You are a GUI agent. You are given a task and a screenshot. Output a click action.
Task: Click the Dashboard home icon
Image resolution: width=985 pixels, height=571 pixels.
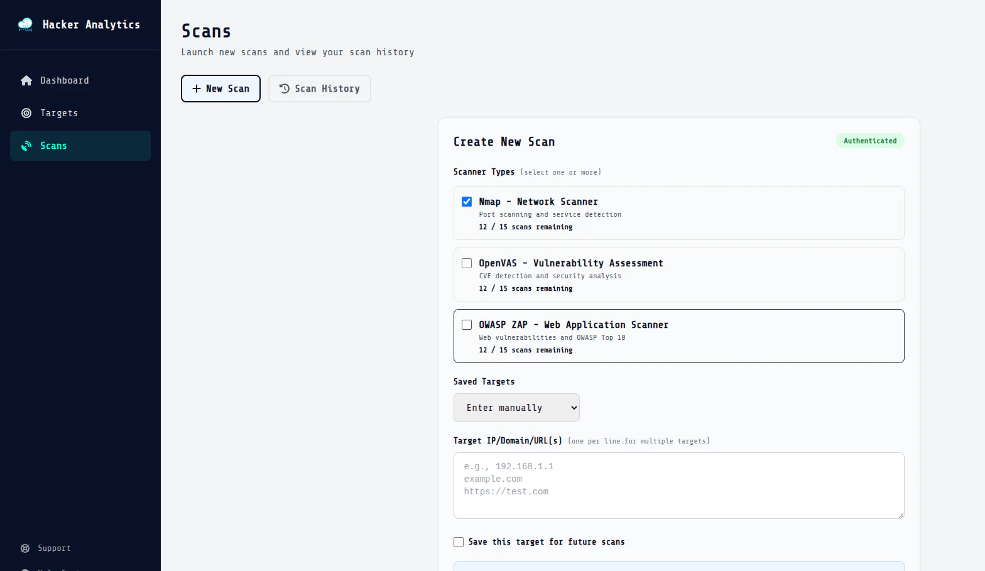(26, 80)
